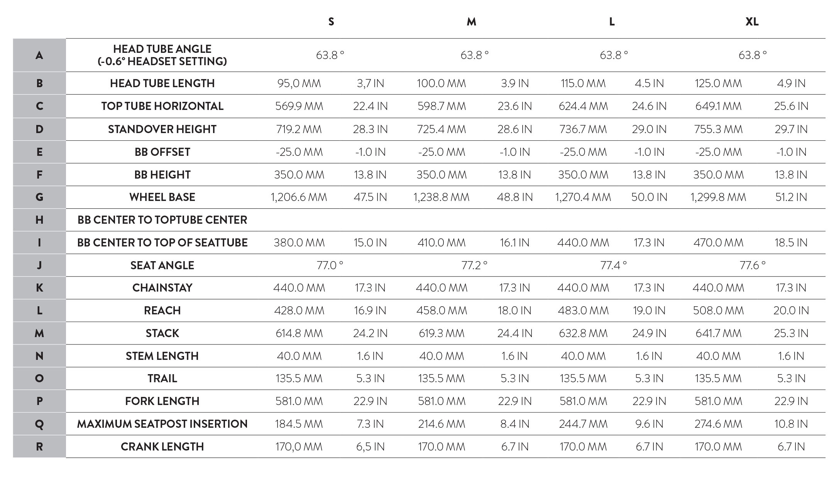Select the STACK row label

[162, 333]
